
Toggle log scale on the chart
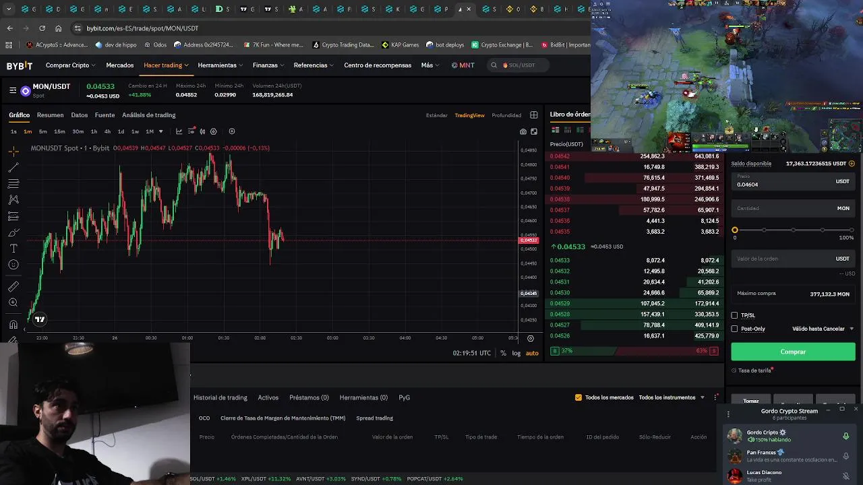coord(516,353)
